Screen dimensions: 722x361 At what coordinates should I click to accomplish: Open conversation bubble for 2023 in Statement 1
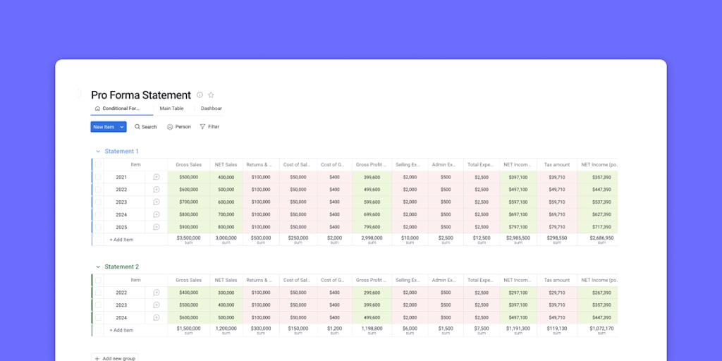tap(157, 202)
